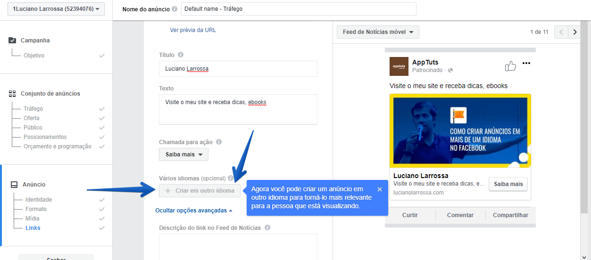This screenshot has height=260, width=591.
Task: Select Objetivo in the sidebar
Action: (x=34, y=56)
